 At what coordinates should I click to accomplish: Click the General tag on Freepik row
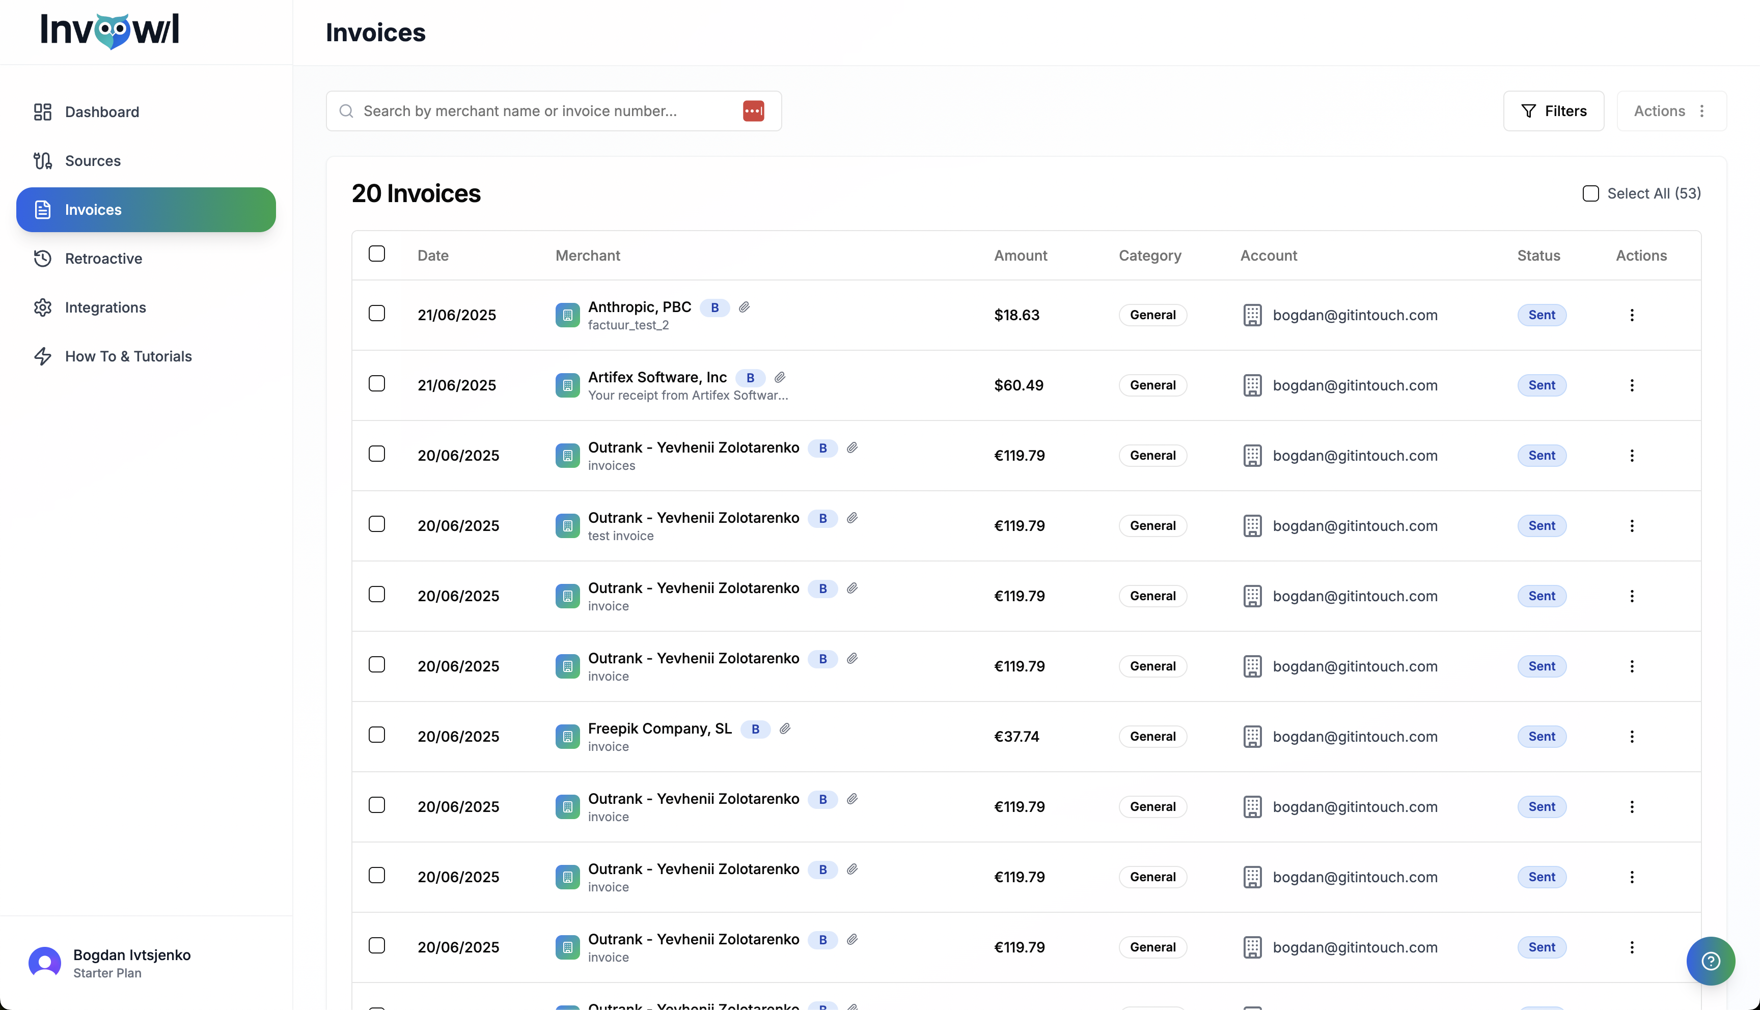coord(1152,737)
